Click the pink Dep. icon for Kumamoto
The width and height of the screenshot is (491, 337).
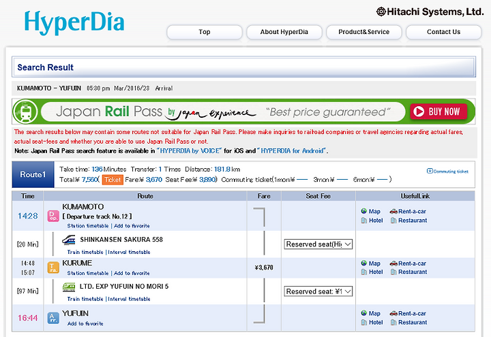[x=53, y=216]
